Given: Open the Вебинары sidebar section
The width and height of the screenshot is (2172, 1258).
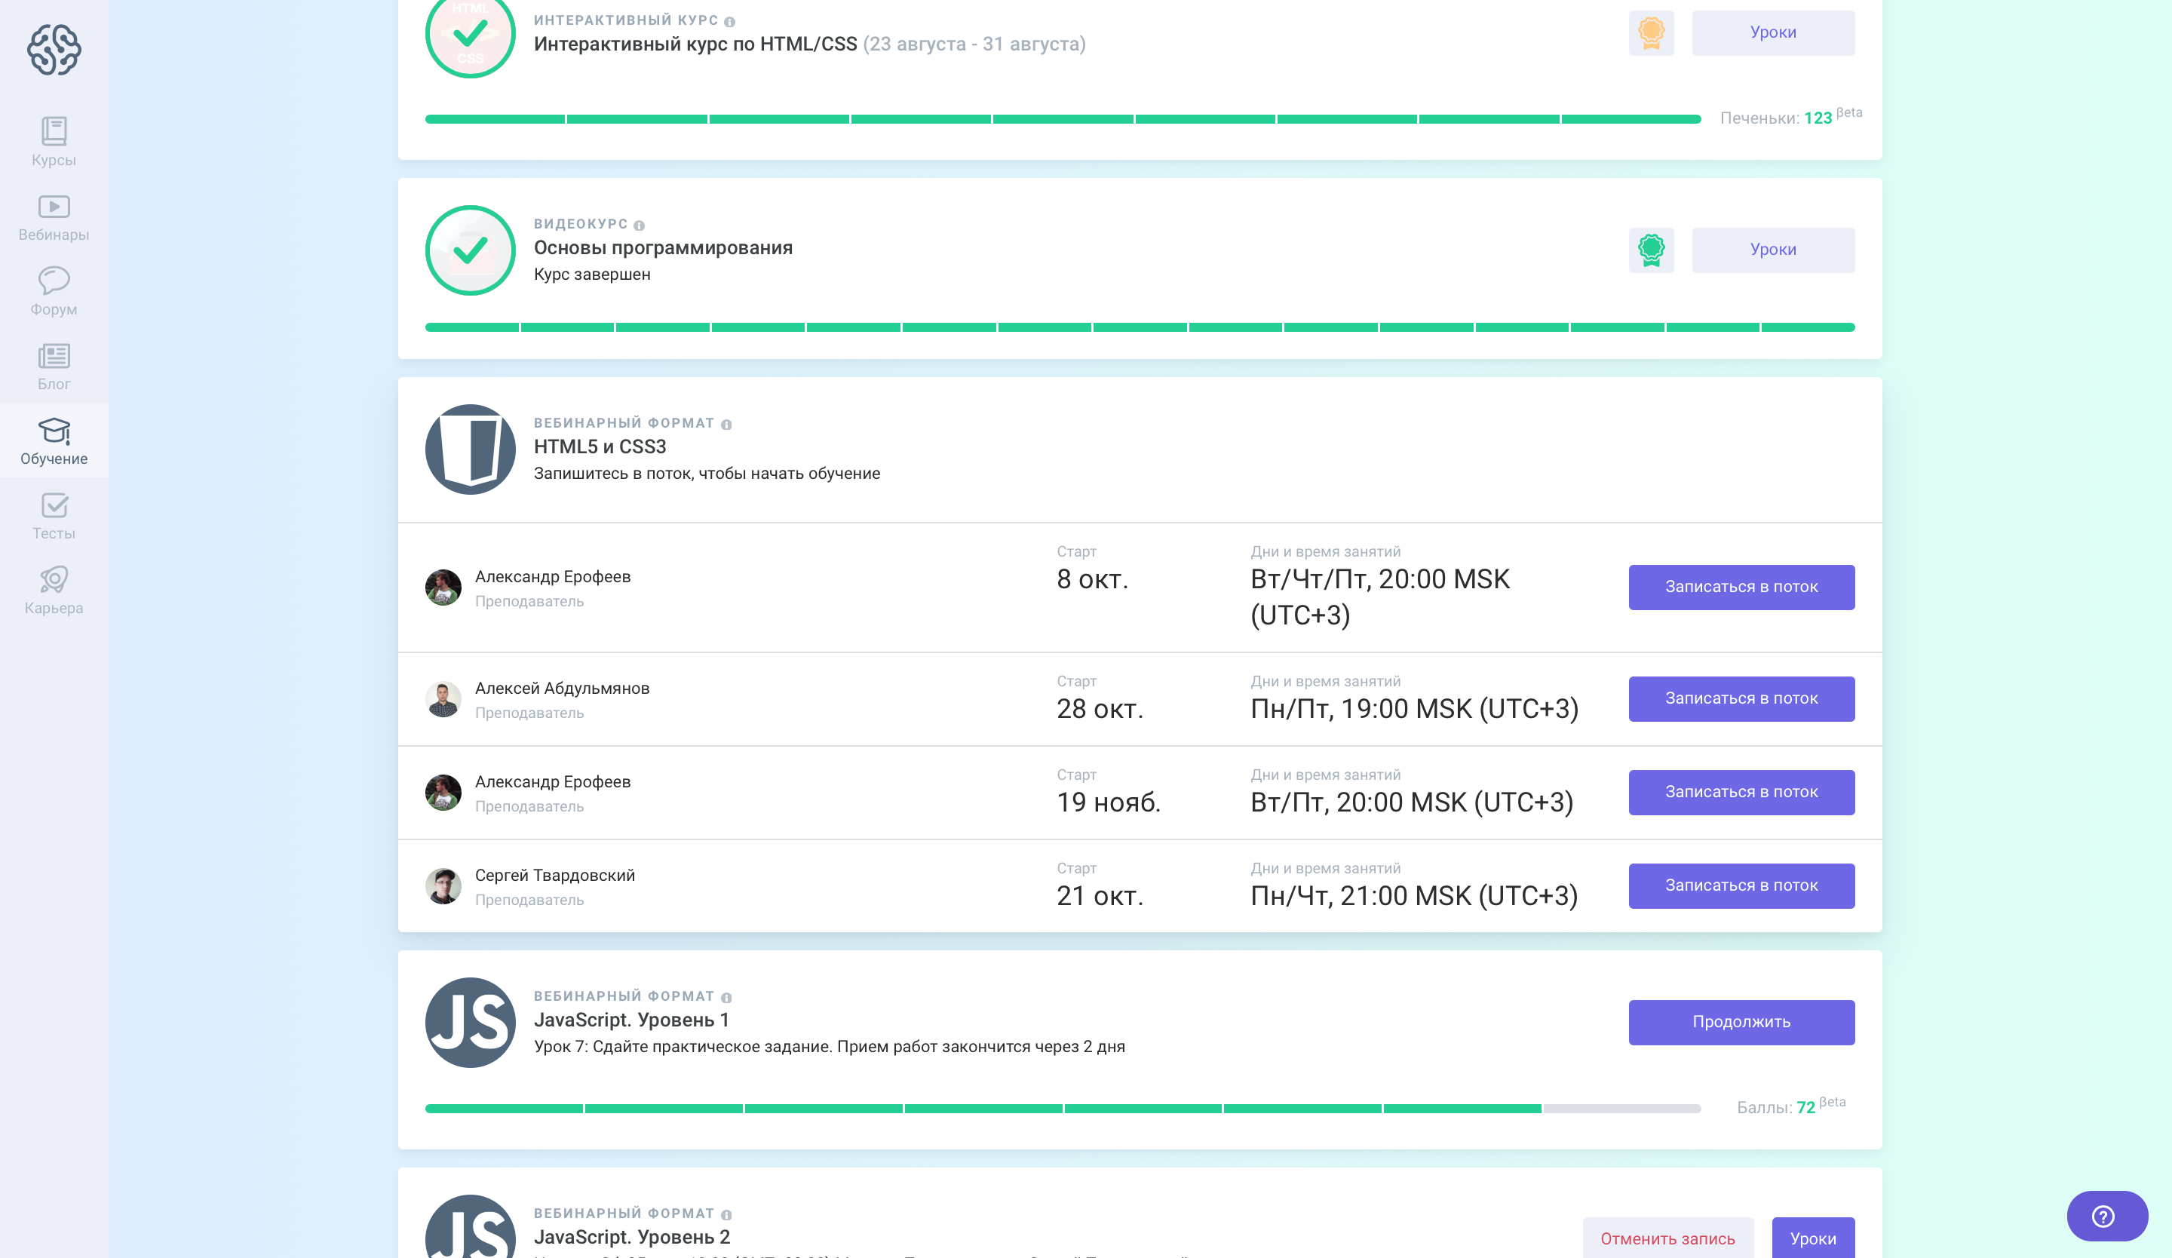Looking at the screenshot, I should click(x=54, y=216).
